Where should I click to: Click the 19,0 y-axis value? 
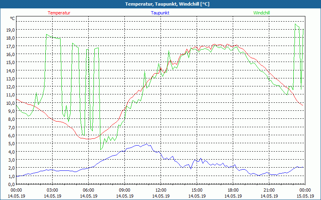click(x=10, y=30)
